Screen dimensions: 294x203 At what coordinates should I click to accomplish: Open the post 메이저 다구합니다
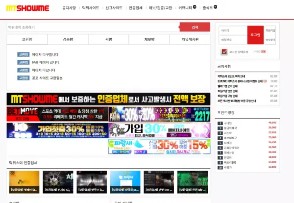[x=45, y=54]
